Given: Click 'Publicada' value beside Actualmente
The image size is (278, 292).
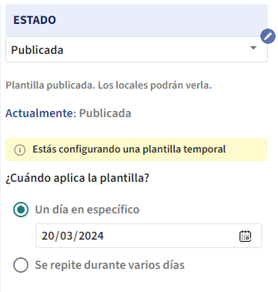Looking at the screenshot, I should [x=106, y=113].
